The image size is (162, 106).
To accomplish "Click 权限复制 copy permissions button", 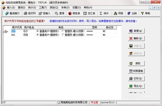I will pyautogui.click(x=136, y=71).
